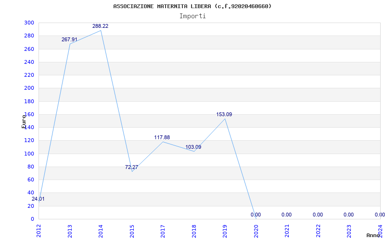Click the 20 y-axis tick label
This screenshot has width=385, height=240.
click(30, 206)
